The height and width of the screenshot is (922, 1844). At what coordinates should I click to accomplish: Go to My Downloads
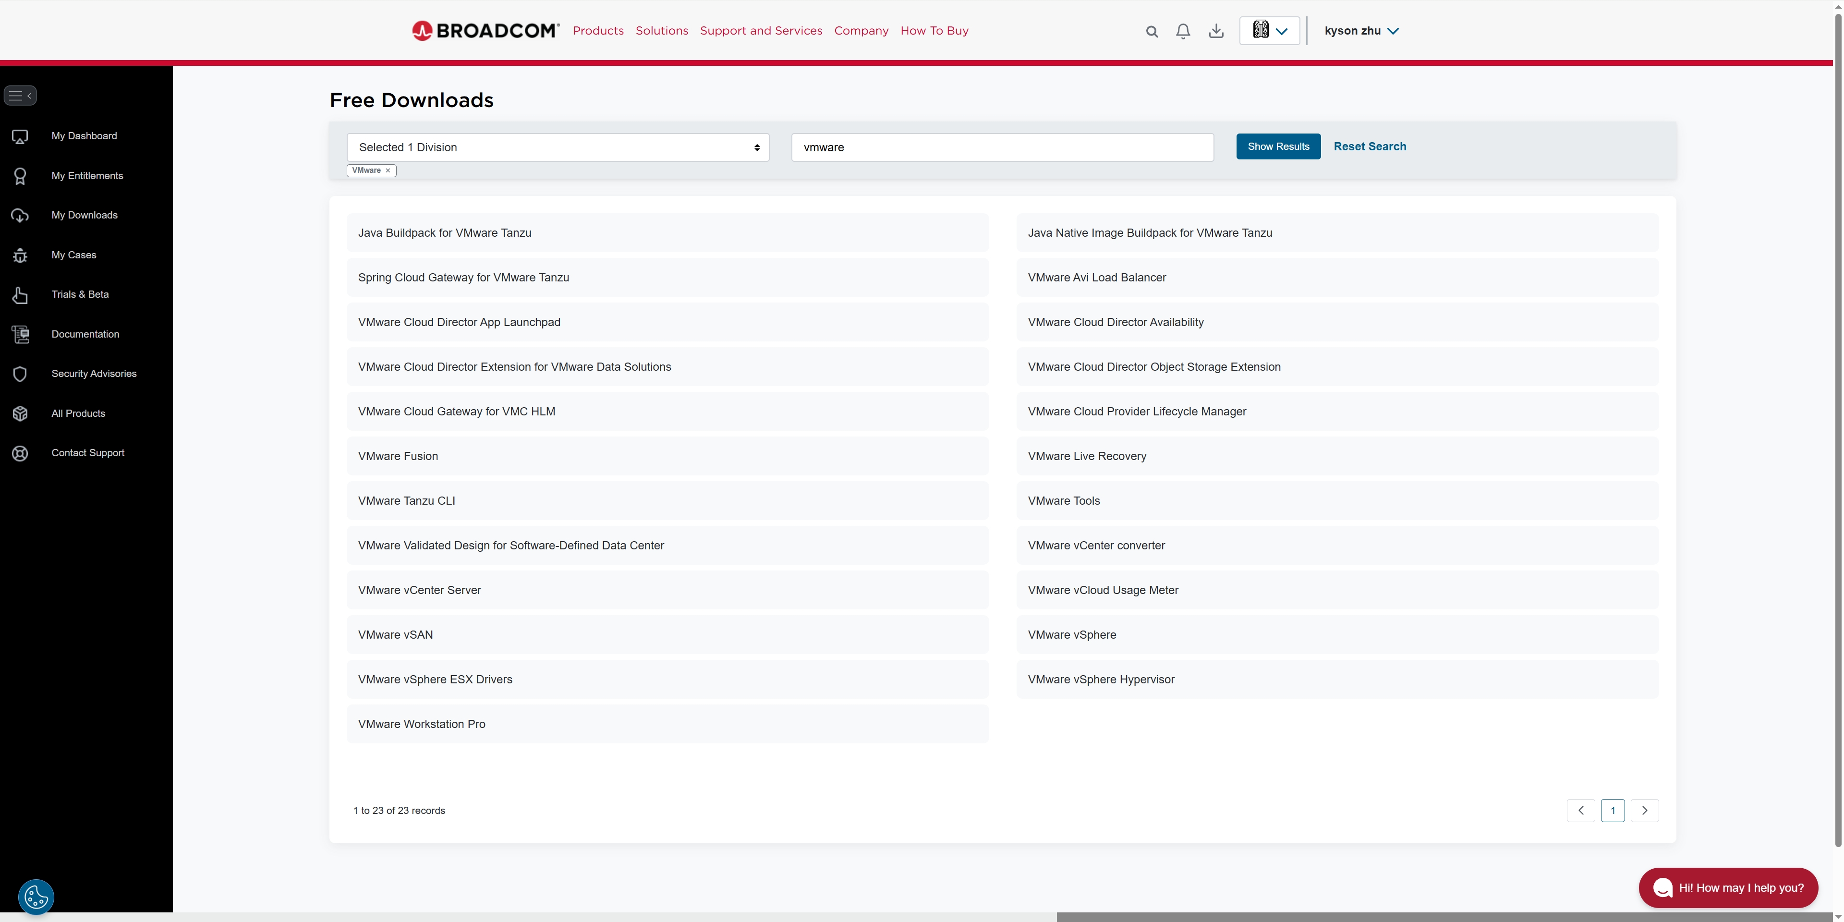(84, 216)
